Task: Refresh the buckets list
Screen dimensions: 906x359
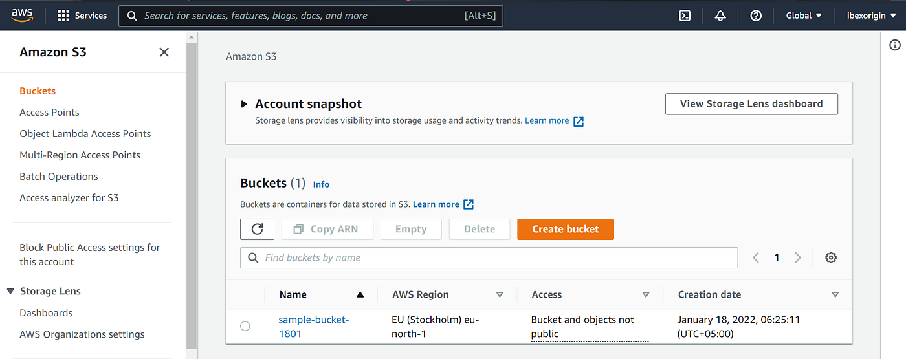Action: pos(257,229)
